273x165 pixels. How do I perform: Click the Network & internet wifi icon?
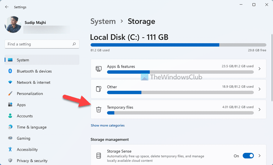tap(10, 82)
